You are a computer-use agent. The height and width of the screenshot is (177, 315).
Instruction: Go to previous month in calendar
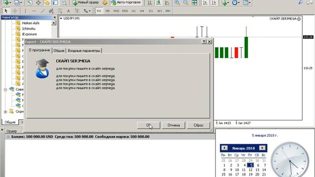pos(224,148)
